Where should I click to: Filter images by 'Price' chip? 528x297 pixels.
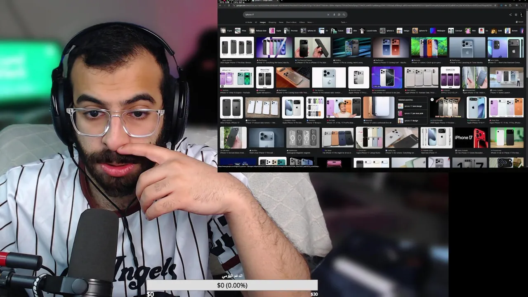click(240, 31)
